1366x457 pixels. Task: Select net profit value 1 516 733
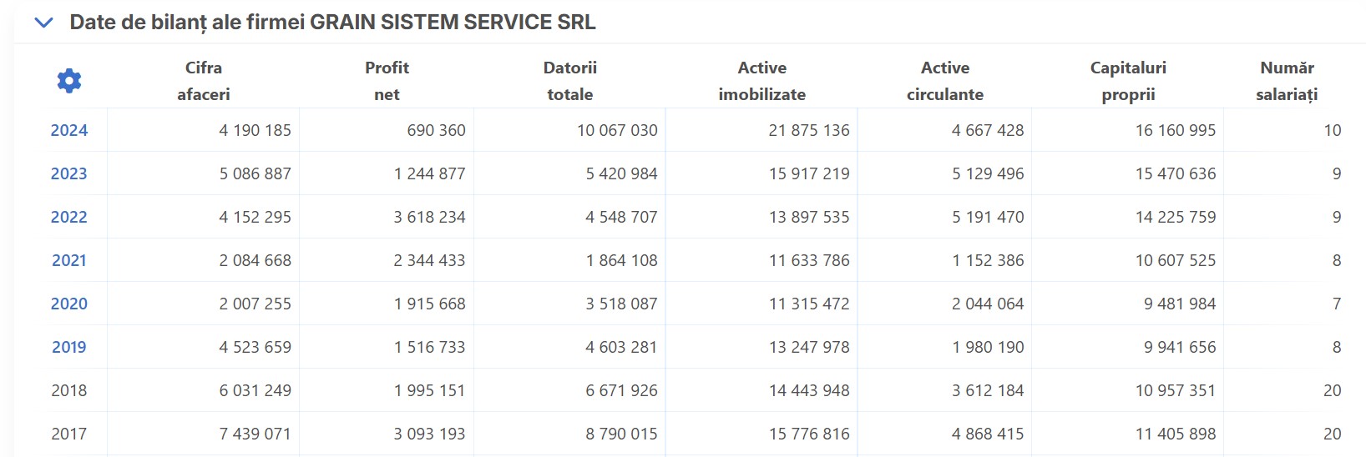[430, 347]
